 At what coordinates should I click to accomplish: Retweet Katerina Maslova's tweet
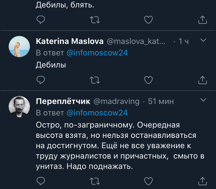(x=94, y=80)
